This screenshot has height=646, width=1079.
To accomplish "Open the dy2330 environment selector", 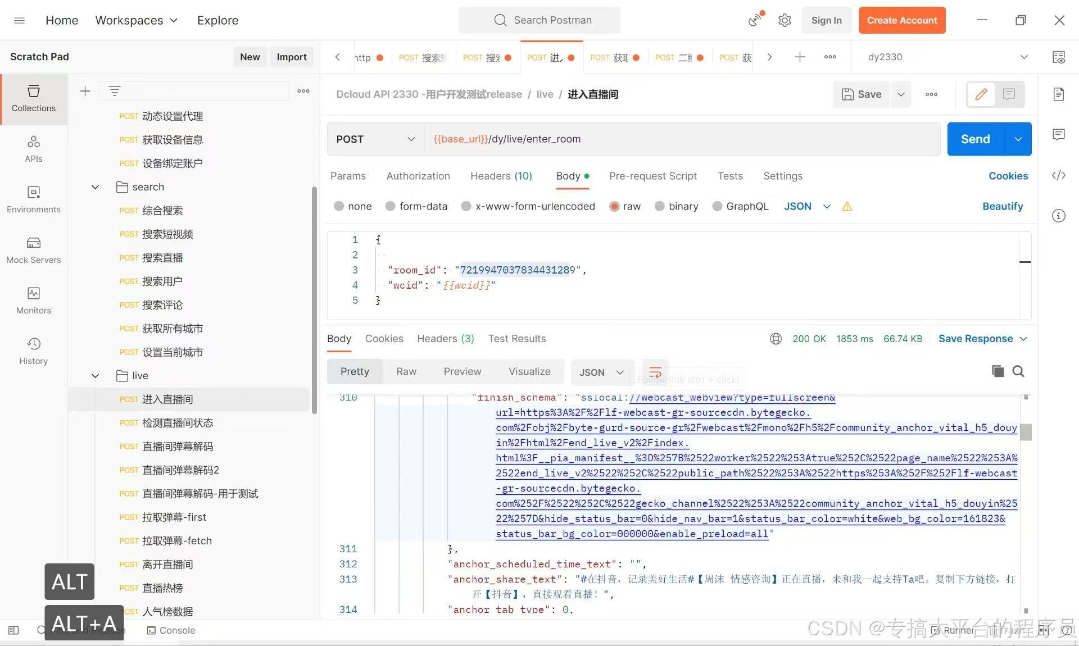I will pyautogui.click(x=948, y=57).
